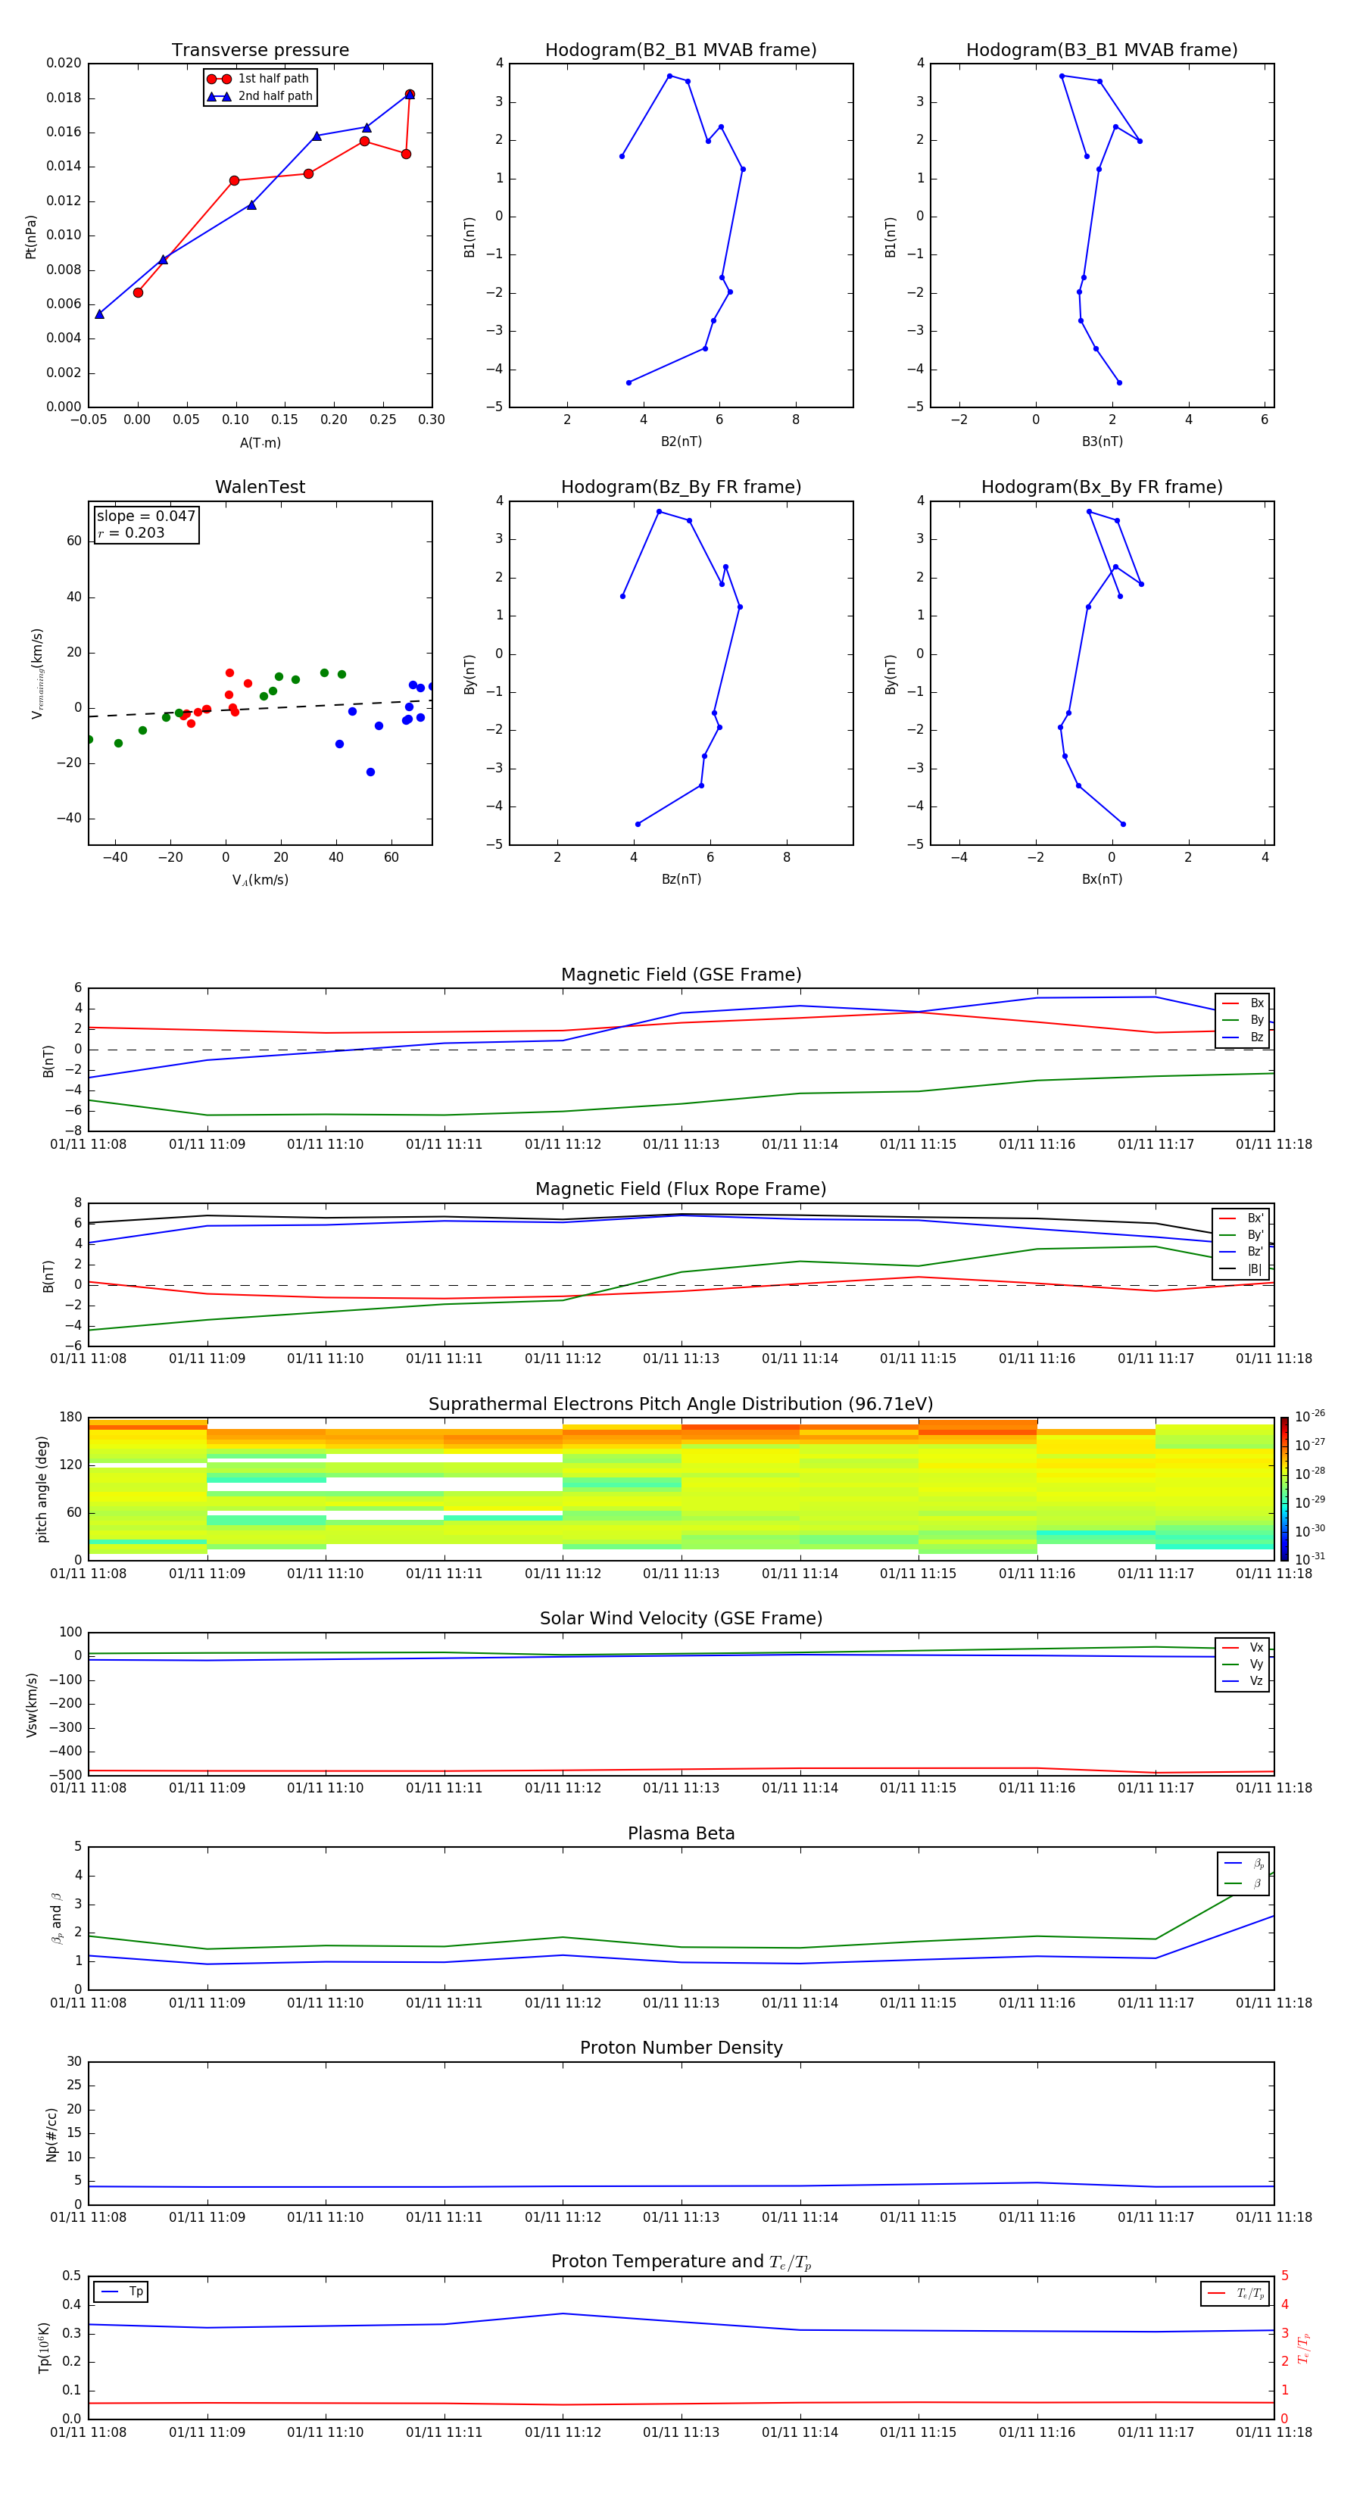Select the "Plasma Beta" plot title

pyautogui.click(x=681, y=1833)
